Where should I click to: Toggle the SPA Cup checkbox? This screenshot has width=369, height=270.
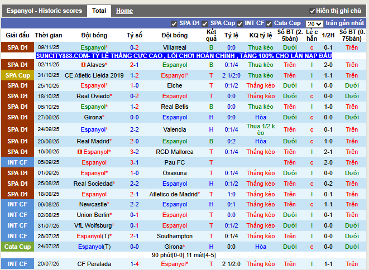coord(205,23)
